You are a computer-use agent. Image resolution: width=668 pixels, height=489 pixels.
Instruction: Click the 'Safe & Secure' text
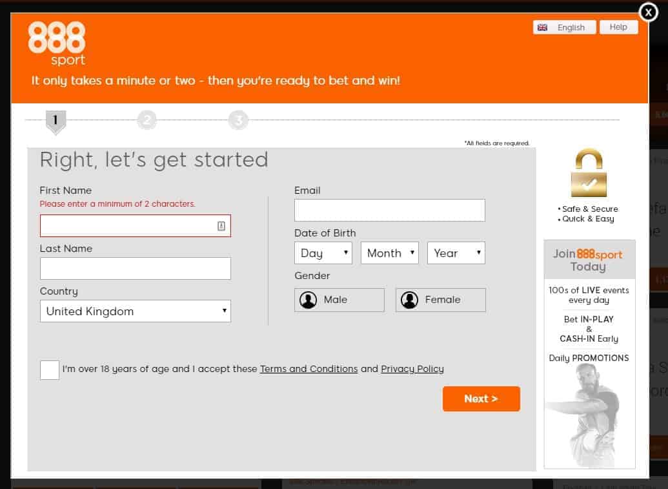tap(590, 209)
